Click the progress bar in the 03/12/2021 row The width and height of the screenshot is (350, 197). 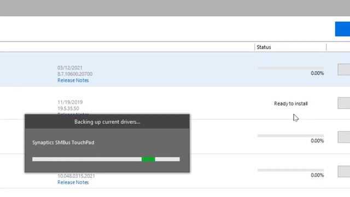[x=290, y=68]
